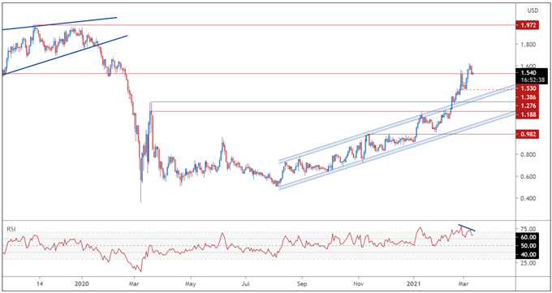Viewport: 552px width, 293px height.
Task: Select the 1.530 horizontal level label
Action: click(527, 88)
